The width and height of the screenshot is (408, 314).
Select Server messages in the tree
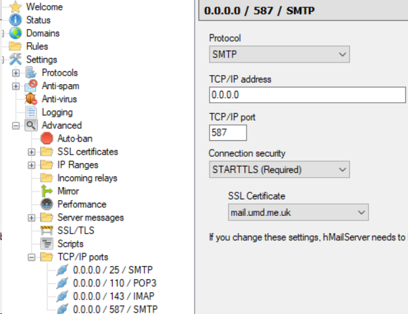[90, 217]
